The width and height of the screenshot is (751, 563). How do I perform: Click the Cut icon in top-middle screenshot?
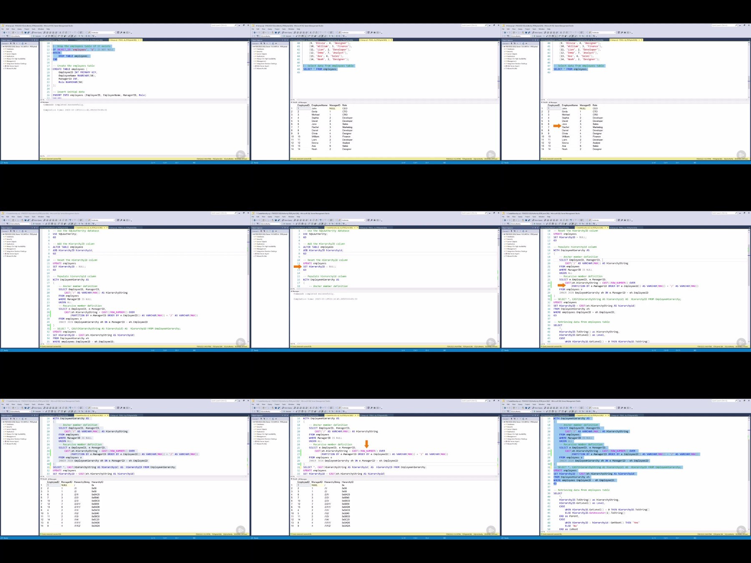coord(310,33)
